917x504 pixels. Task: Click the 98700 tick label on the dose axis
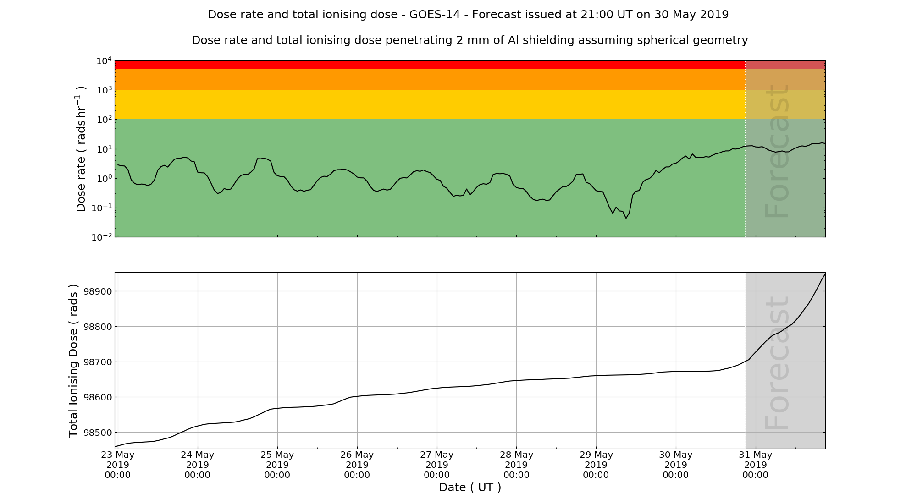pos(97,362)
